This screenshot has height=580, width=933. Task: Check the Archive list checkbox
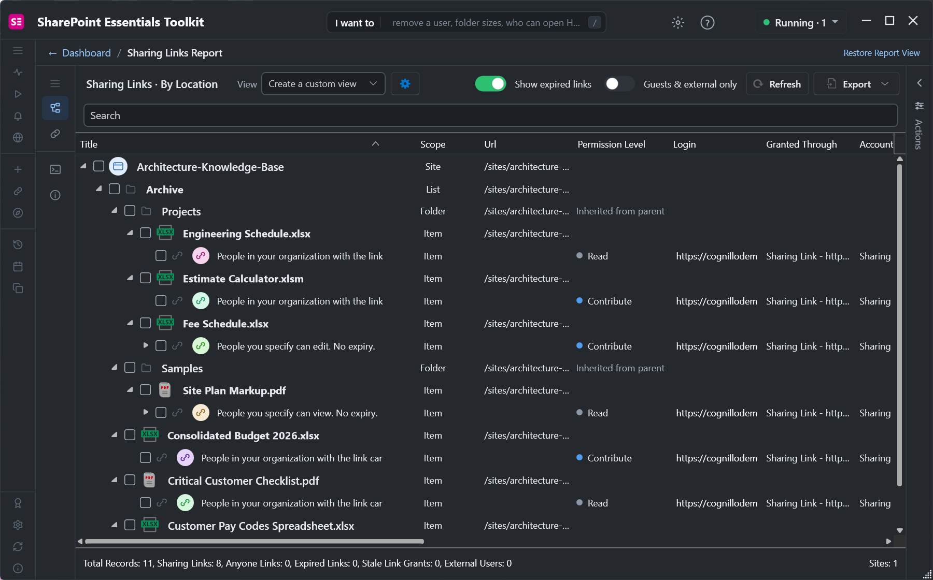114,189
